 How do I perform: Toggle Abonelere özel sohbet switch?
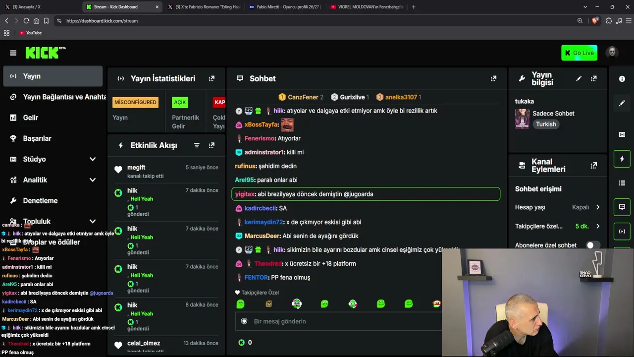593,245
